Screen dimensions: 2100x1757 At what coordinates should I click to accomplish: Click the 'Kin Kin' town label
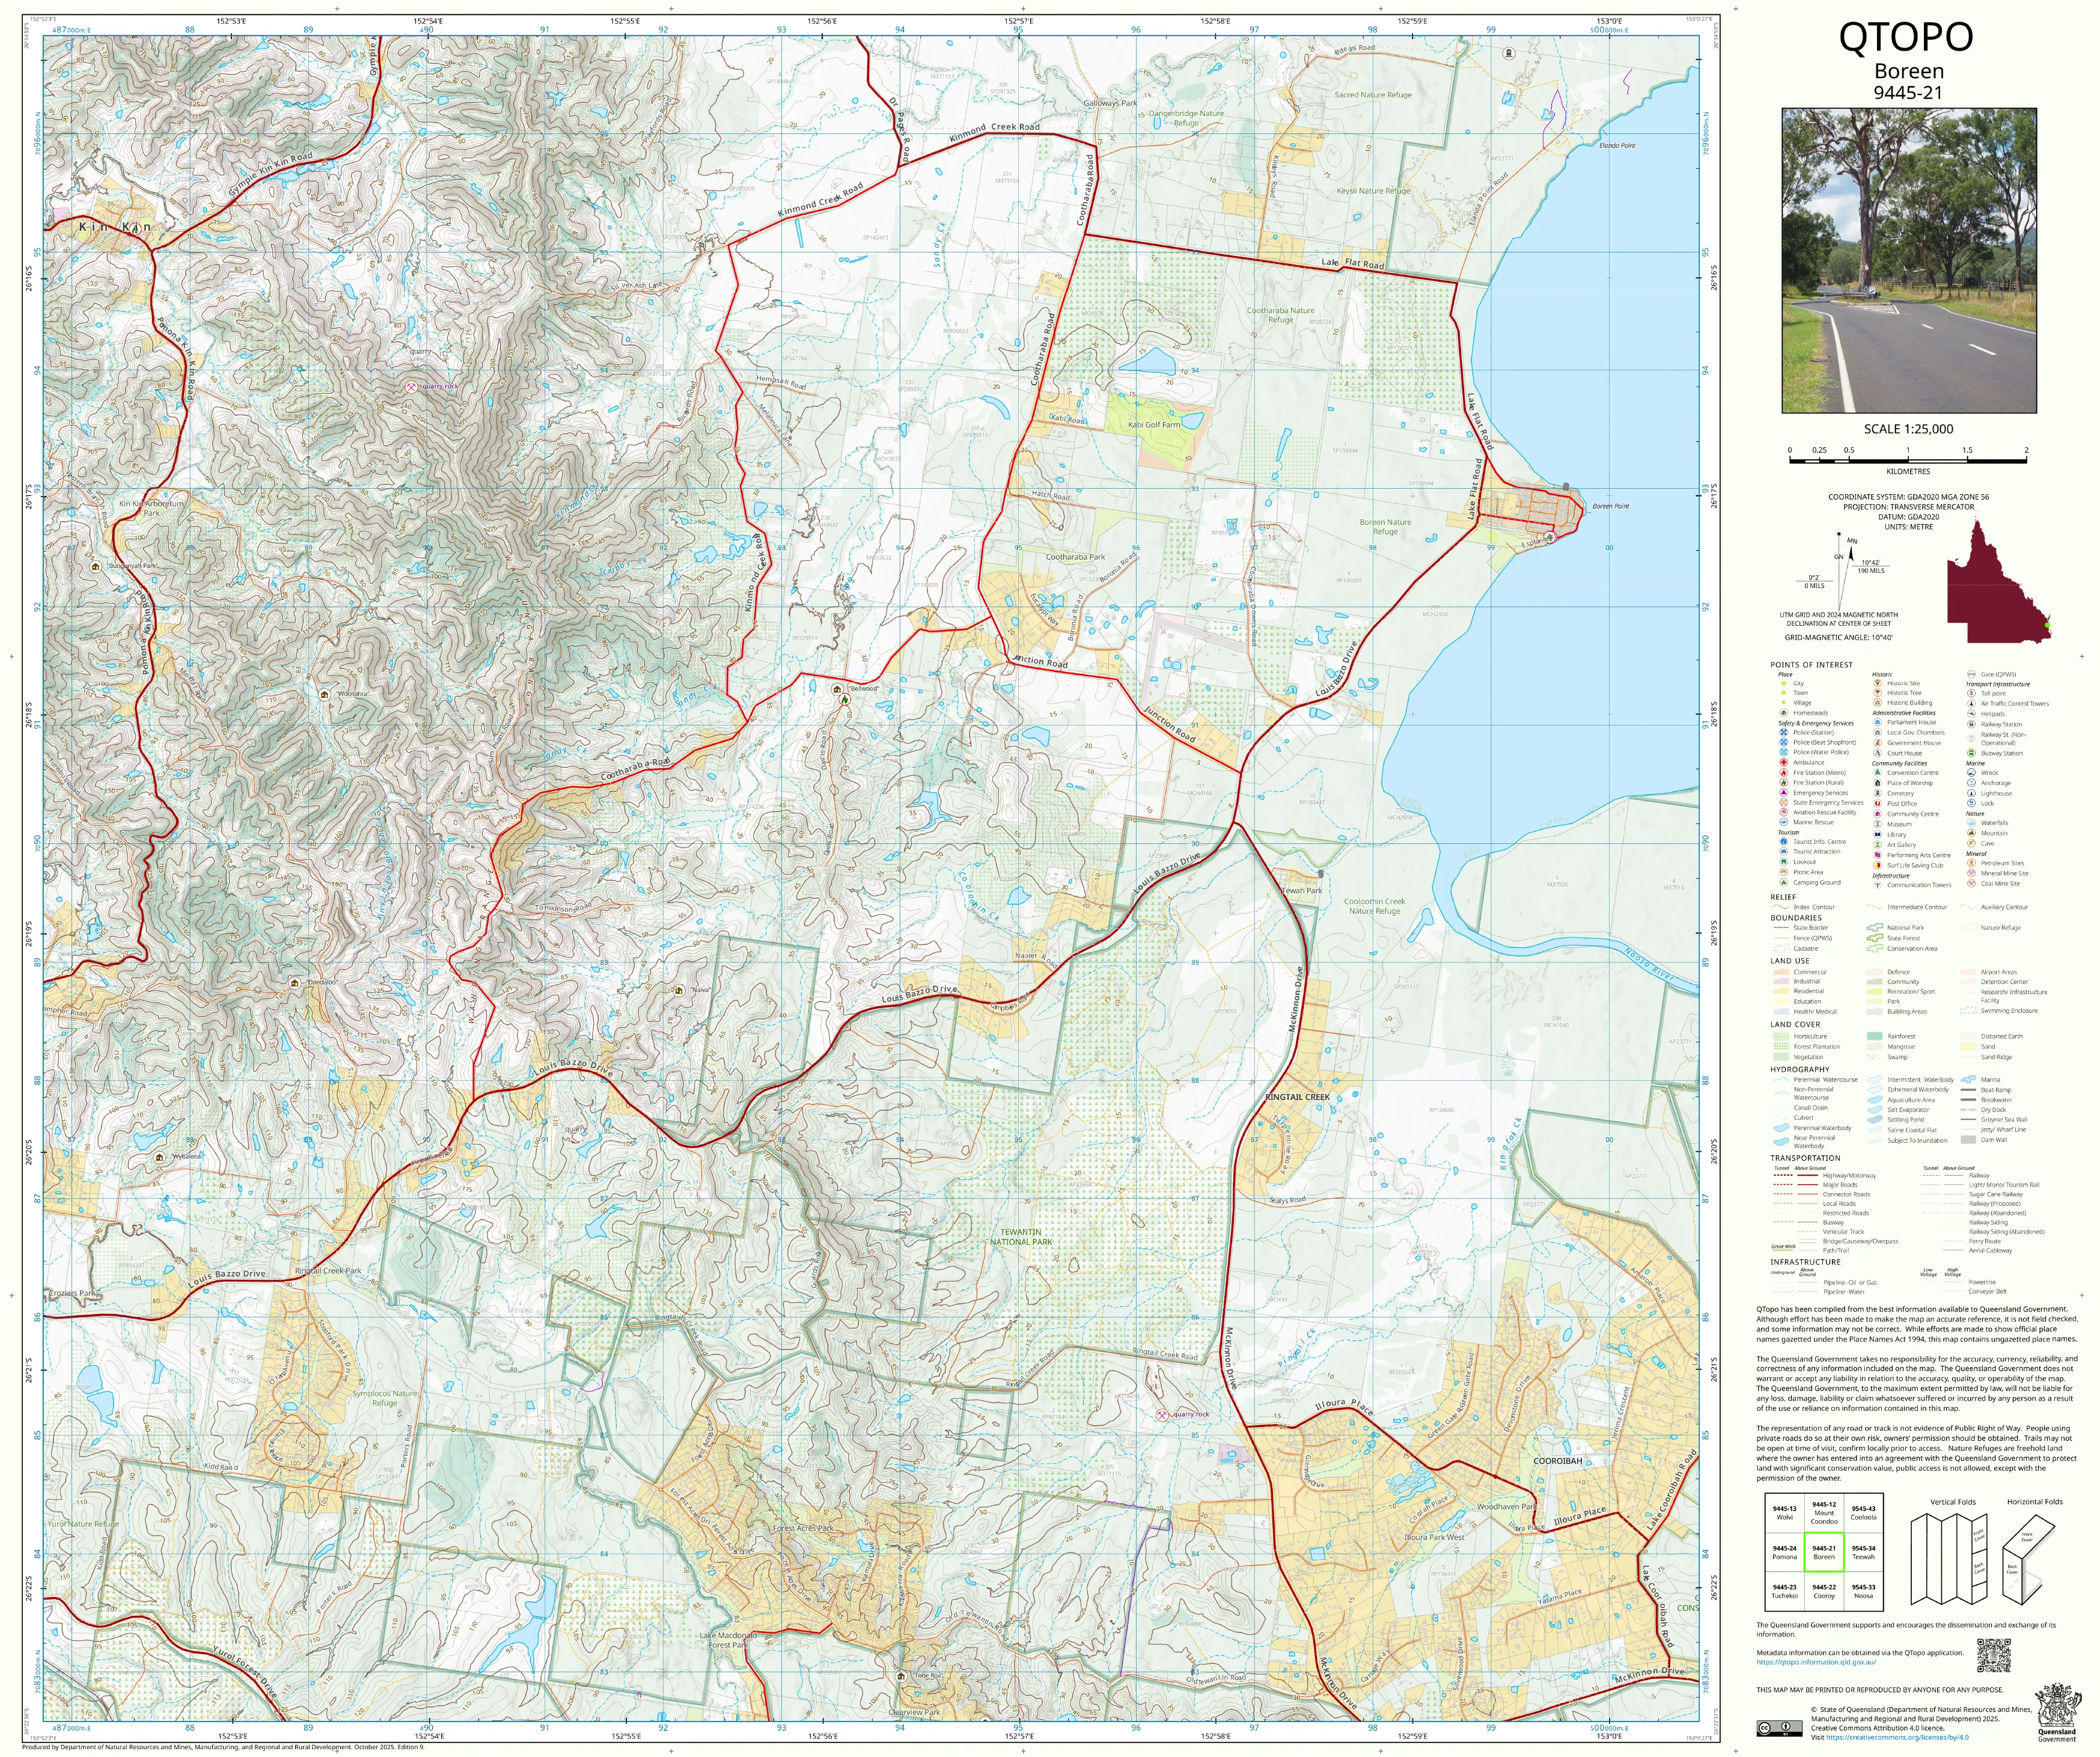115,227
